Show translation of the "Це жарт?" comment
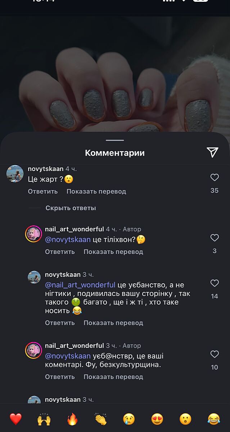230x432 pixels. click(96, 191)
